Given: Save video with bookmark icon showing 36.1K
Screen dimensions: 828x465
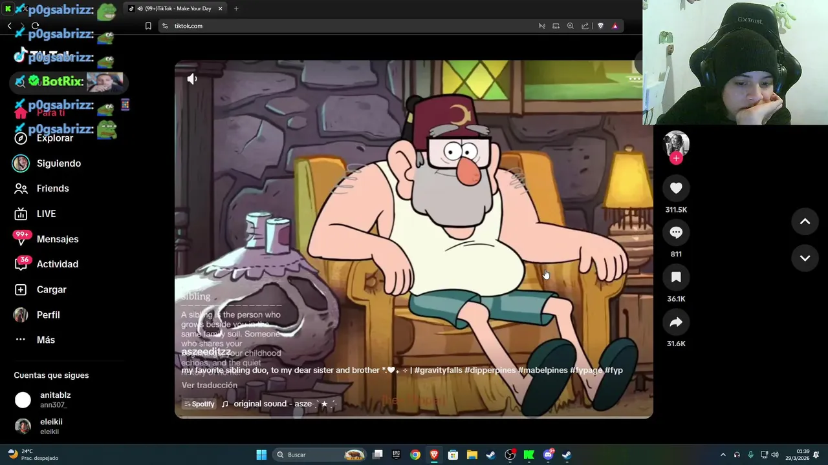Looking at the screenshot, I should point(676,277).
